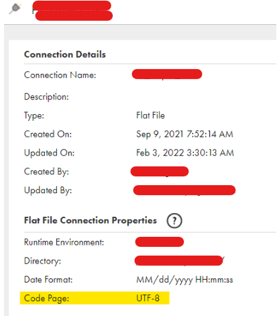Click the Description label
Screen dimensions: 279x316
46,97
